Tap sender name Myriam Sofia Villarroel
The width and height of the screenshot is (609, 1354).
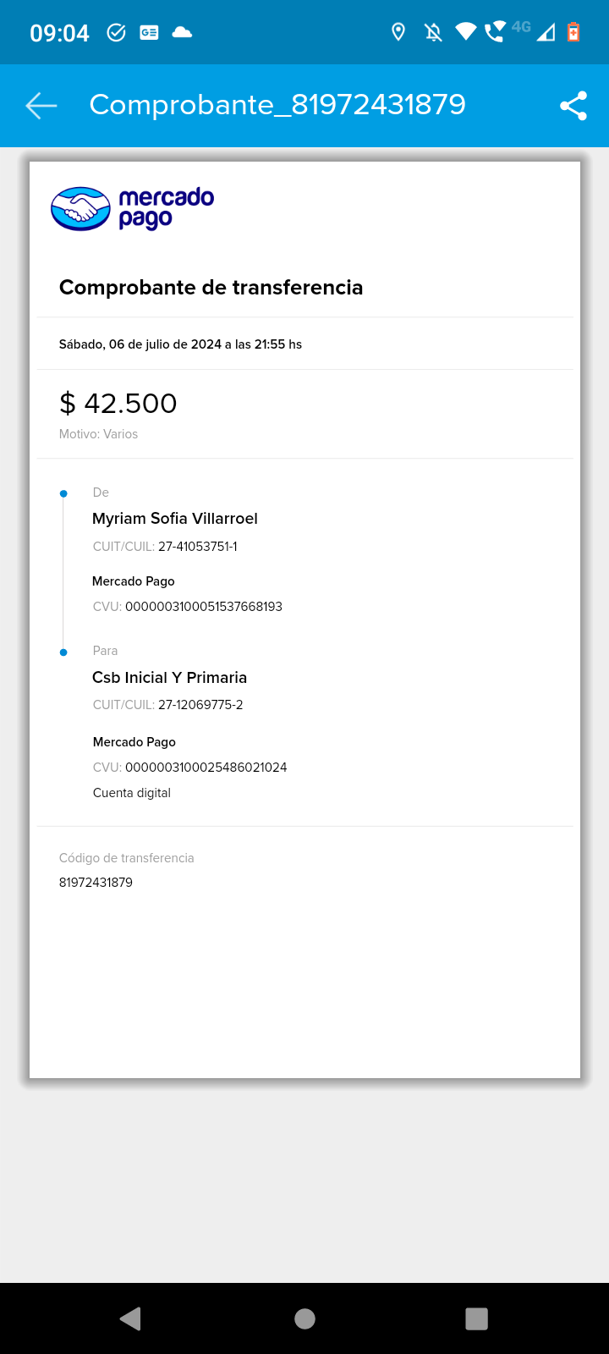(x=175, y=519)
